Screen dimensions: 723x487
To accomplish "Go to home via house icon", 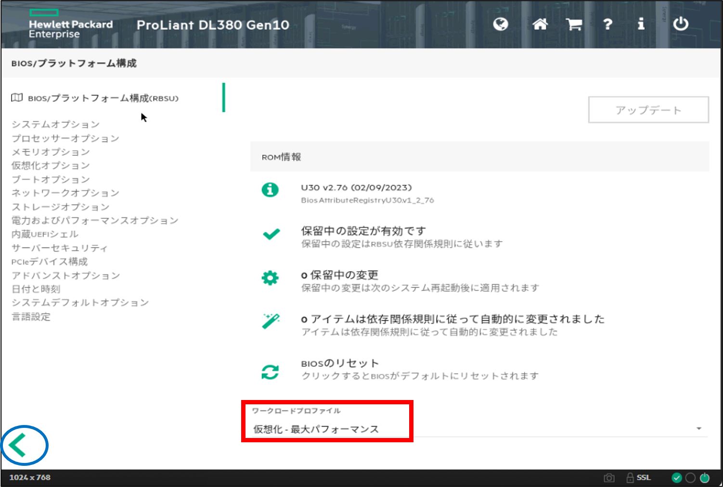I will (540, 24).
